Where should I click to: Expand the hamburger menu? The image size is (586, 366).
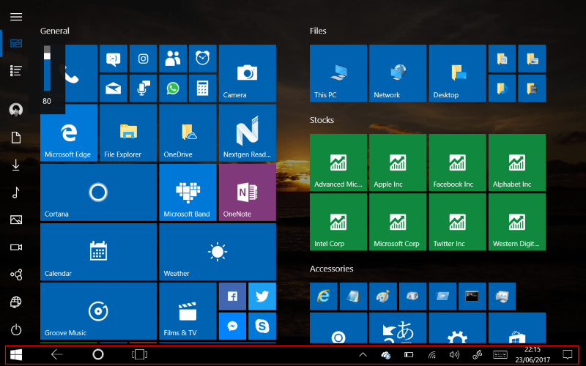pos(16,17)
